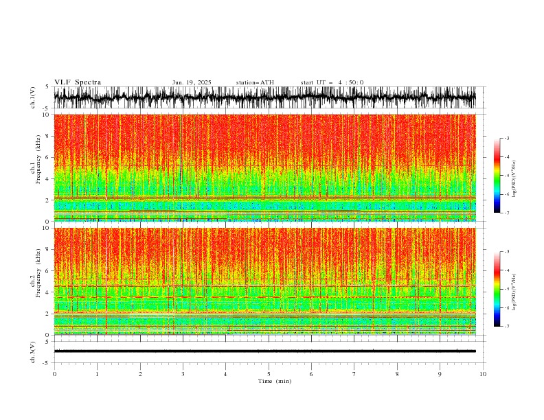Click the "6" kHz tick on ch.2 frequency axis
Screen dimensions: 544x420
[48, 271]
